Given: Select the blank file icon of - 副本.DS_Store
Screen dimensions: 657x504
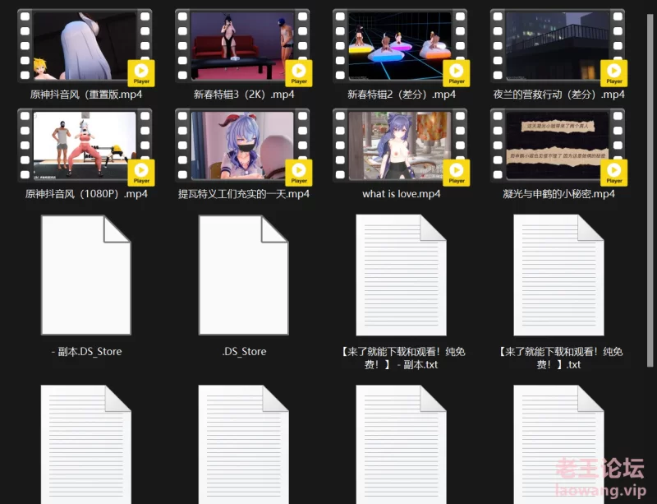Looking at the screenshot, I should pyautogui.click(x=86, y=275).
